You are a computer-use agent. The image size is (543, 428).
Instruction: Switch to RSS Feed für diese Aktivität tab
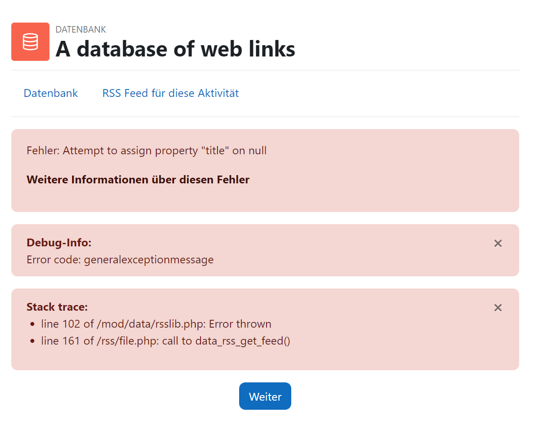(x=171, y=93)
